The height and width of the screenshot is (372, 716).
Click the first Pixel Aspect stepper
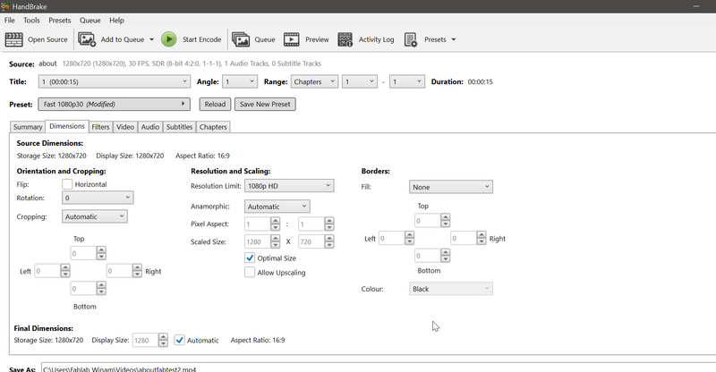tap(275, 224)
